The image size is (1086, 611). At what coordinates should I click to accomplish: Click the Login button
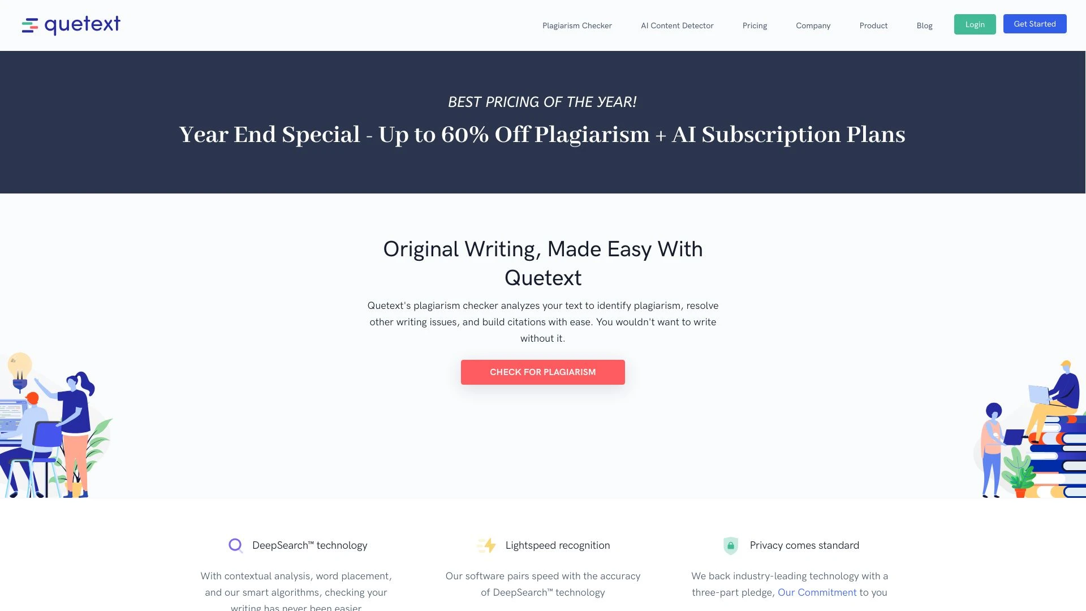coord(975,24)
